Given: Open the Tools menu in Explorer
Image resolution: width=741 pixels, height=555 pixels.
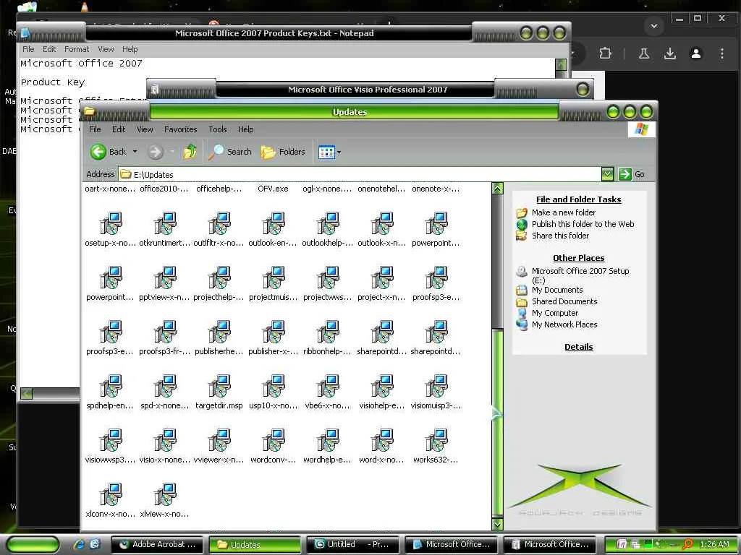Looking at the screenshot, I should 217,129.
